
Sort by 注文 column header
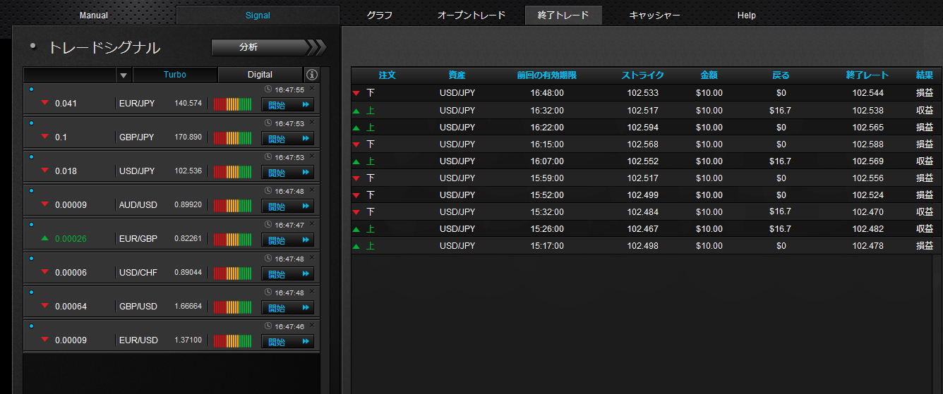387,75
